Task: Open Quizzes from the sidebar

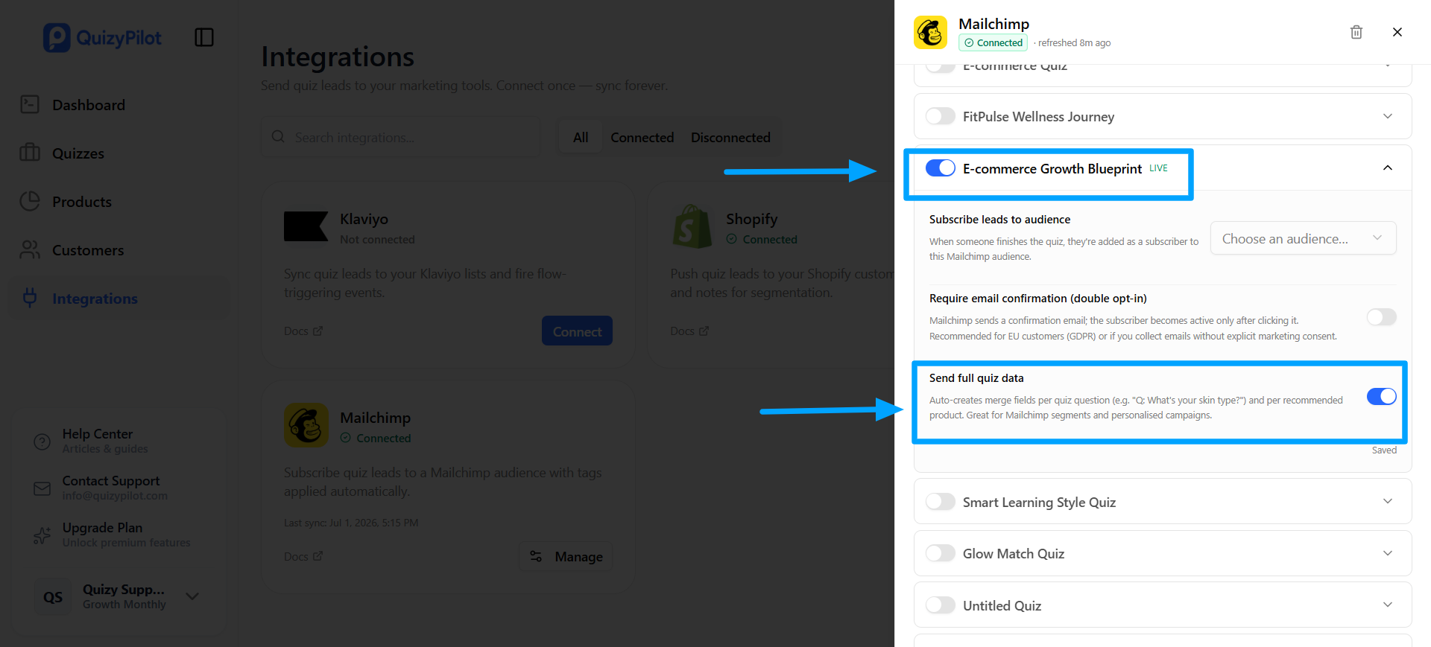Action: pos(119,153)
